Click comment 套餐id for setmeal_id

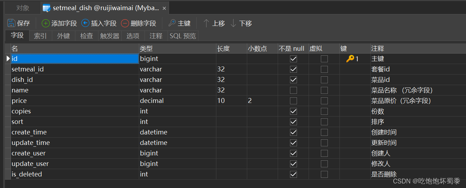(418, 69)
